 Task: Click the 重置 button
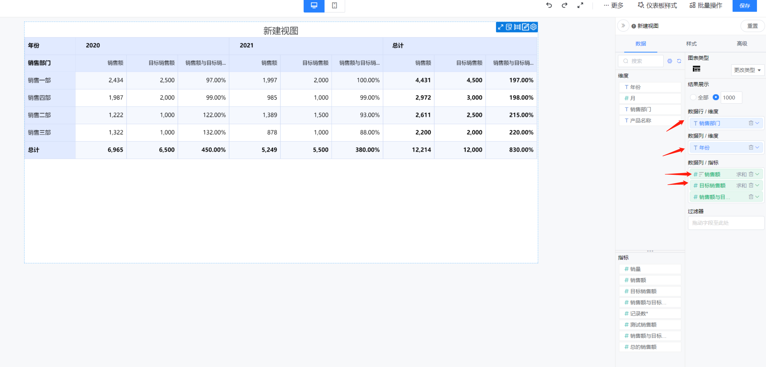point(752,26)
